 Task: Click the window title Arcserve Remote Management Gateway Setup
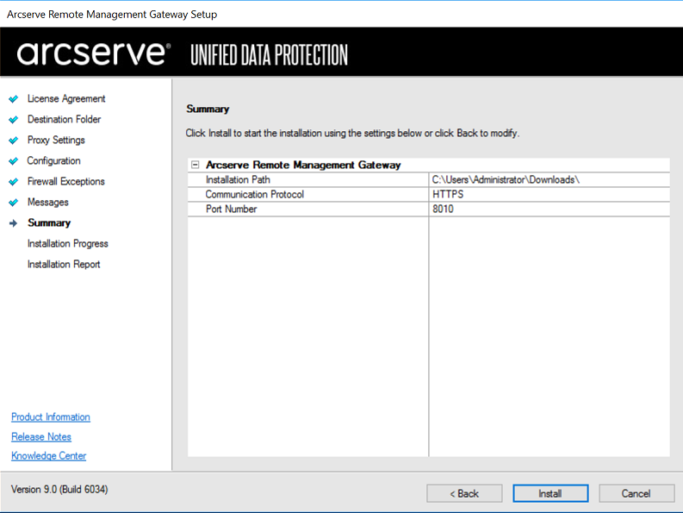(112, 15)
